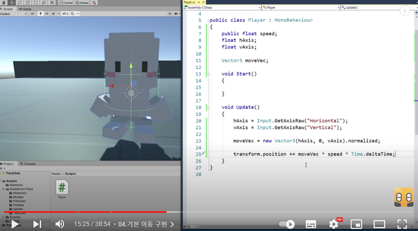This screenshot has width=418, height=231.
Task: Toggle 2D scene view mode
Action: 33,14
